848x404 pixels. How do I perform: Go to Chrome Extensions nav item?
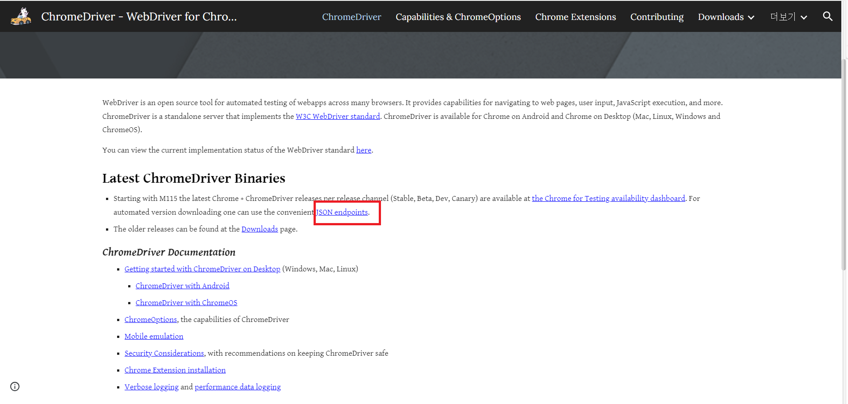pyautogui.click(x=575, y=17)
